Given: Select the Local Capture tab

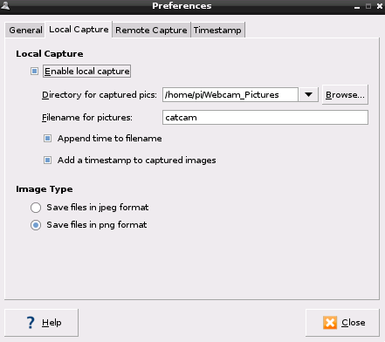Looking at the screenshot, I should coord(79,30).
